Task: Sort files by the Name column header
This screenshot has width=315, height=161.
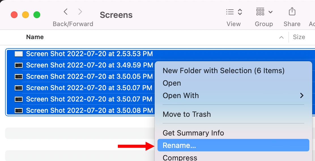Action: click(x=35, y=37)
